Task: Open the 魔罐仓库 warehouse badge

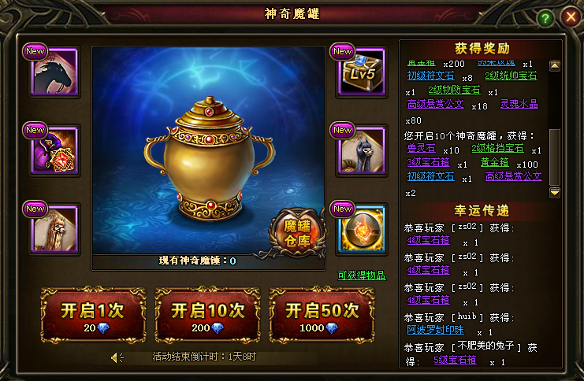Action: [297, 233]
